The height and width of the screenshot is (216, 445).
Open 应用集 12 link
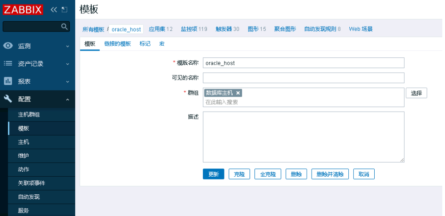[x=161, y=29]
